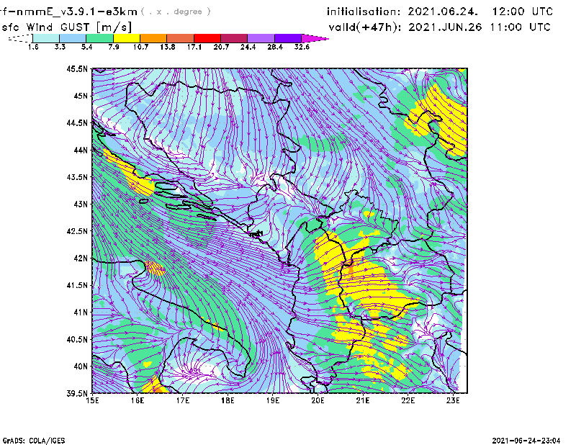This screenshot has height=445, width=576.
Task: Click the 1.6 legend value
Action: pyautogui.click(x=33, y=47)
